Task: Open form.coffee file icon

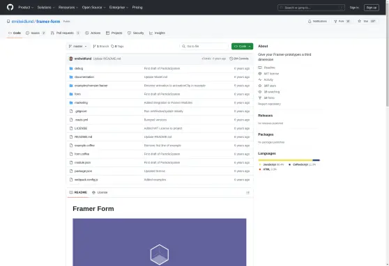Action: pos(71,154)
